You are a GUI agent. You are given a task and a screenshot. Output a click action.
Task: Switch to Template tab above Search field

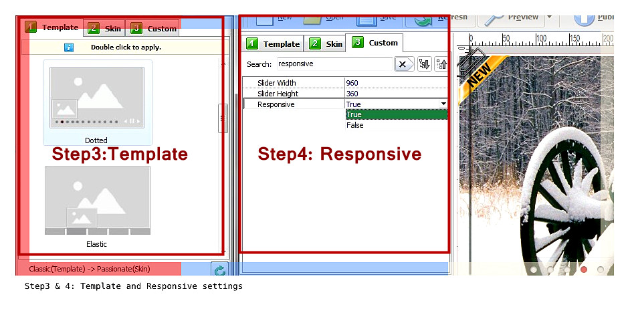(x=273, y=43)
